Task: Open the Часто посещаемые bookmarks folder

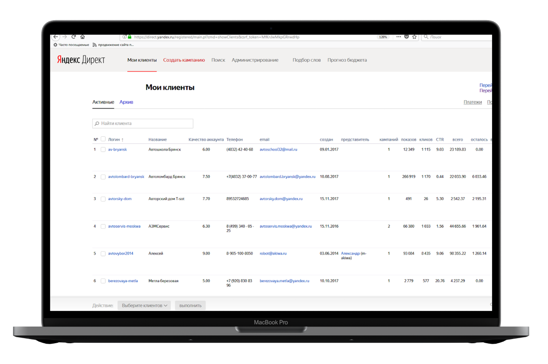Action: (71, 45)
